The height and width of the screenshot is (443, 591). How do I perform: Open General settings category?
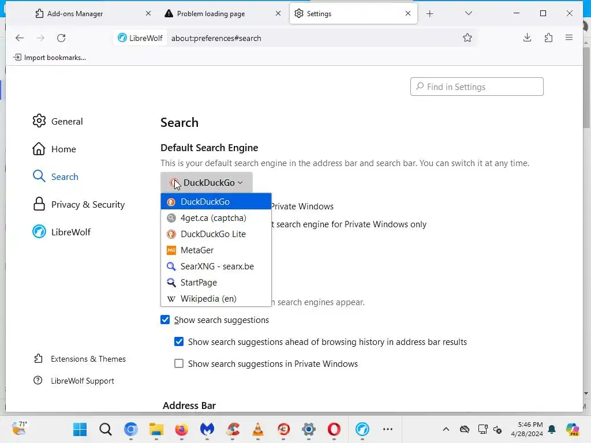[57, 121]
